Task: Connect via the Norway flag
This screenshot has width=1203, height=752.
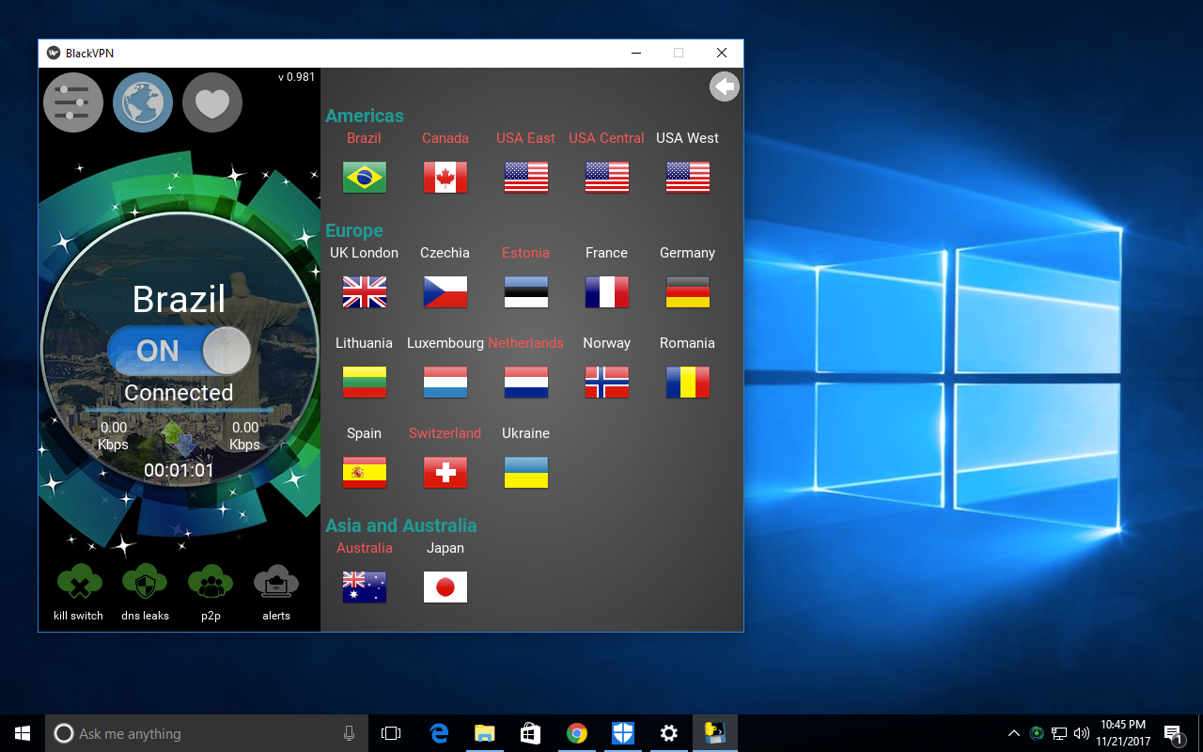Action: pyautogui.click(x=607, y=382)
